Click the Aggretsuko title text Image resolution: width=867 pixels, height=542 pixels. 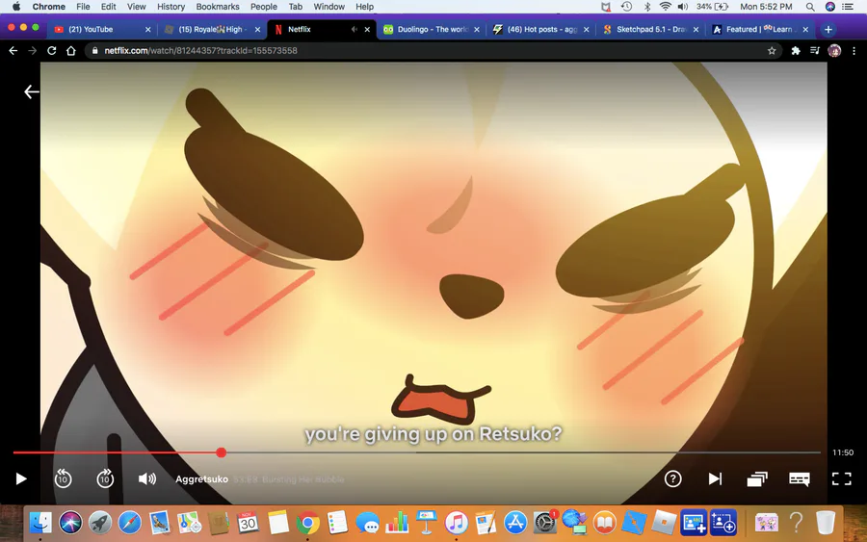[x=201, y=479]
